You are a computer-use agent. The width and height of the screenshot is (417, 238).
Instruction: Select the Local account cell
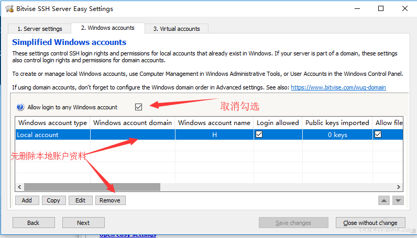tap(53, 134)
